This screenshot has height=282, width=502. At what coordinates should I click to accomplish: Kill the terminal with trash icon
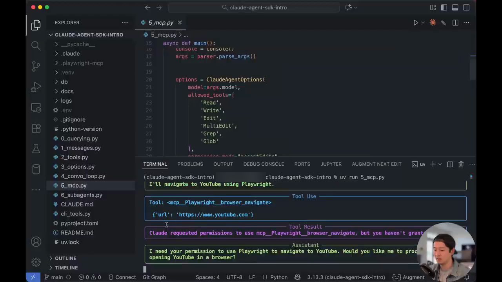point(461,164)
